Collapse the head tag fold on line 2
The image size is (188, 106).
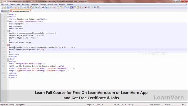pos(8,17)
